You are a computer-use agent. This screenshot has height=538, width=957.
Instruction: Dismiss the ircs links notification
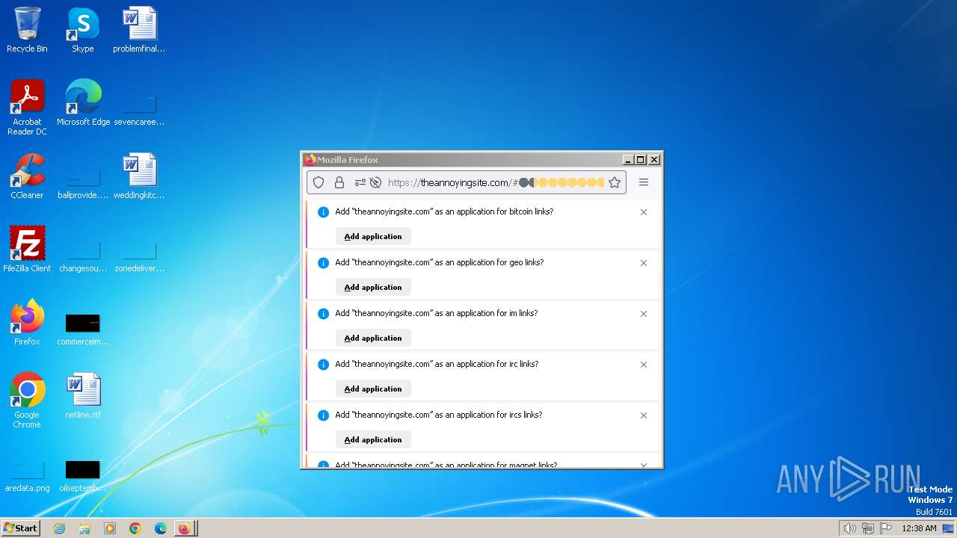pos(644,415)
